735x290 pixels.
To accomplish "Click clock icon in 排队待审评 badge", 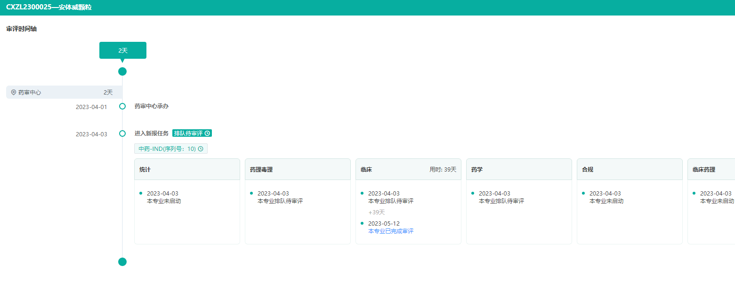I will (207, 133).
